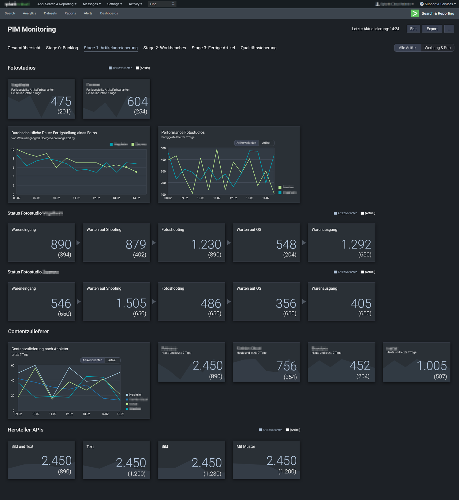Click Hersteller legend swatch in Contentzulieferung chart
This screenshot has width=459, height=500.
127,395
